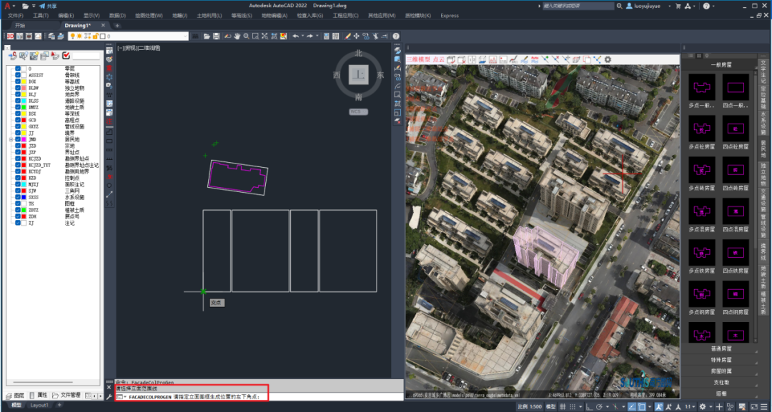Toggle visibility checkbox for DGX layer

tap(18, 81)
